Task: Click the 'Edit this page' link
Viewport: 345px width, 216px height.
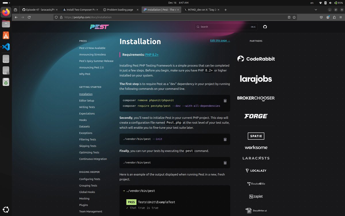Action: click(x=220, y=41)
